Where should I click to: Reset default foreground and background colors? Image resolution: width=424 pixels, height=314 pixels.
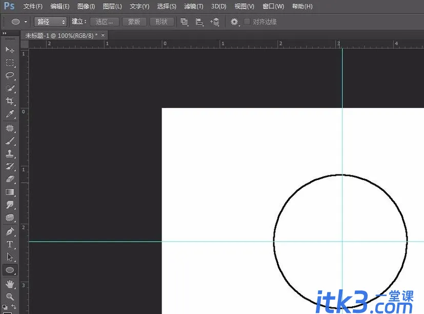click(x=5, y=307)
